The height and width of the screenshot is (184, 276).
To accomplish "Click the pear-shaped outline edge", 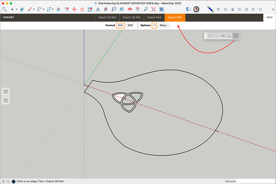I will [223, 110].
